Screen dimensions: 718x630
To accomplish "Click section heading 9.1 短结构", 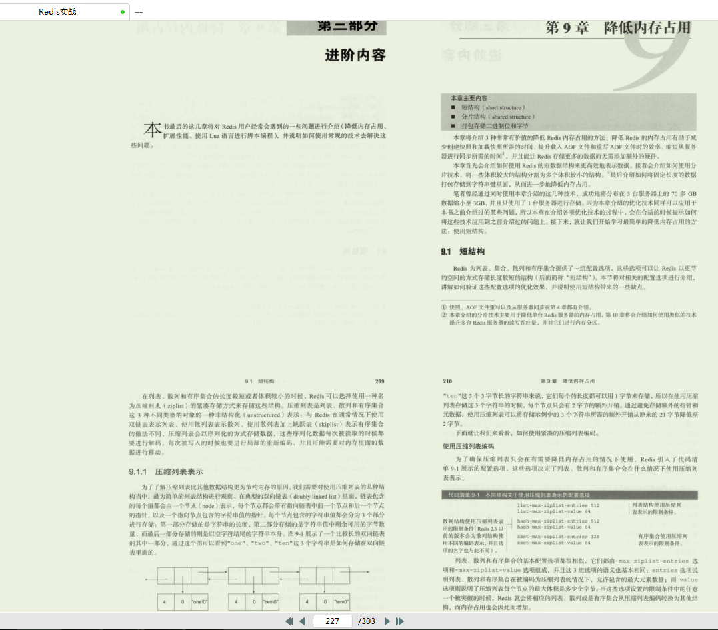I will coord(463,251).
